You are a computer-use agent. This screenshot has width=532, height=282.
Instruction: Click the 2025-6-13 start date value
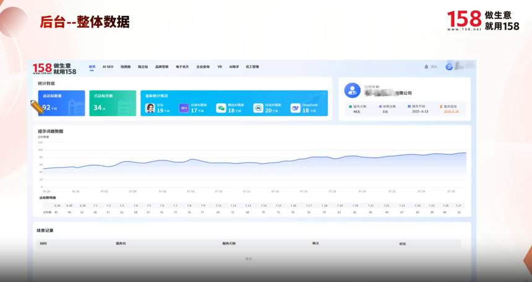click(420, 112)
